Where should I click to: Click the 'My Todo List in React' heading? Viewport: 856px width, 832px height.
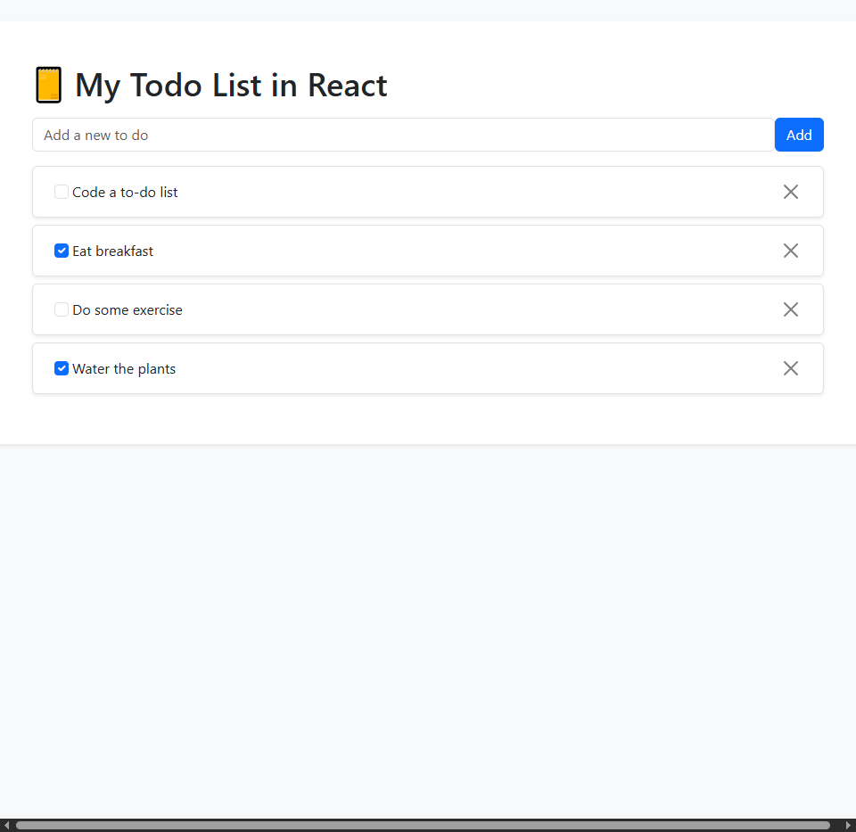[231, 86]
